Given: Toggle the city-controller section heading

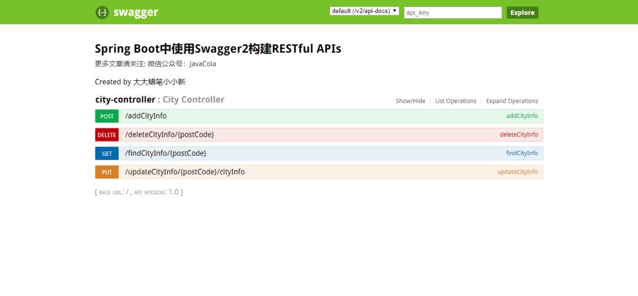Looking at the screenshot, I should [125, 100].
